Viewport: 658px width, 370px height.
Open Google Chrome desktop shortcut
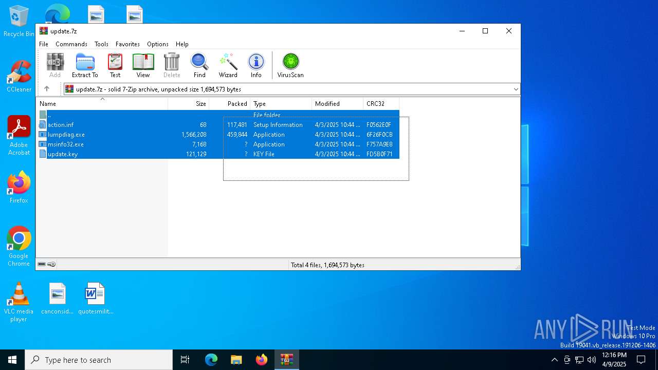pos(19,247)
